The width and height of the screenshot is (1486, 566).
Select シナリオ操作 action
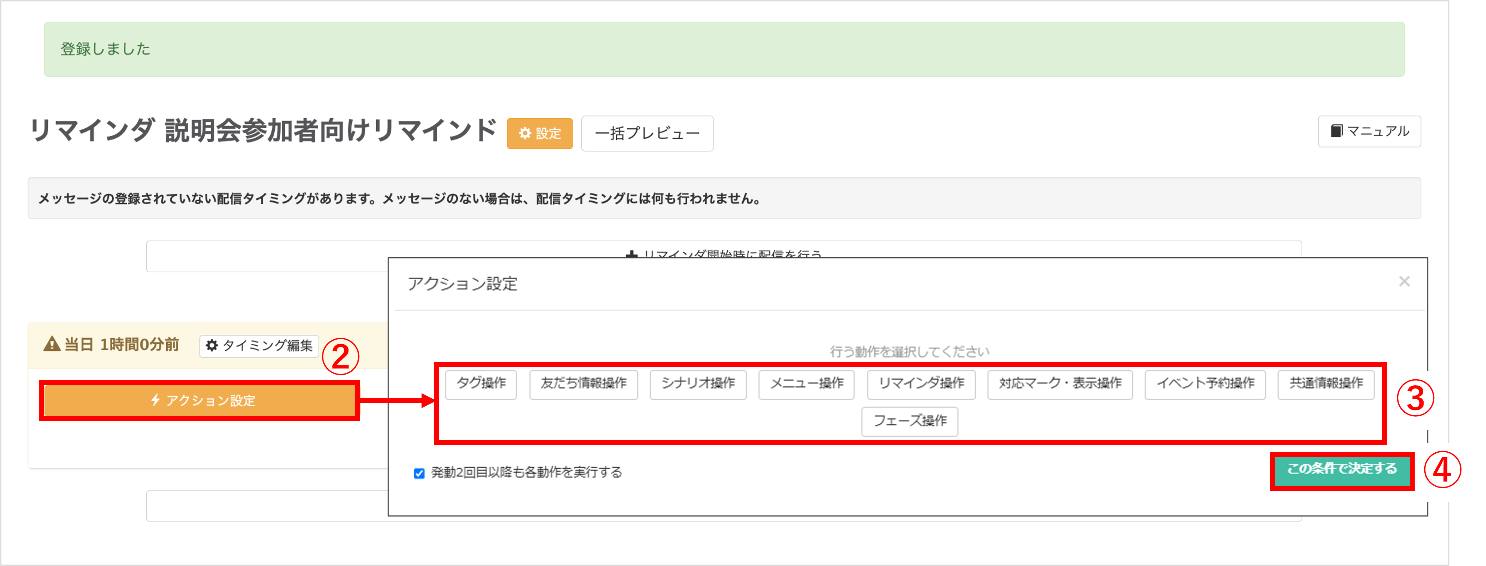pyautogui.click(x=698, y=384)
